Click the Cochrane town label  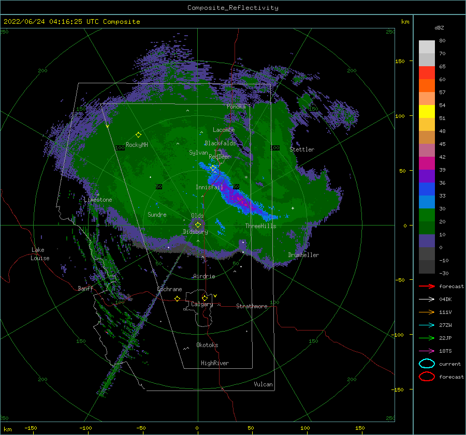(x=169, y=289)
